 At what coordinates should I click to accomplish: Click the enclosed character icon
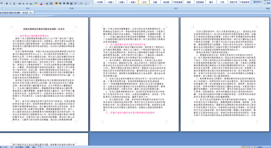point(51,4)
